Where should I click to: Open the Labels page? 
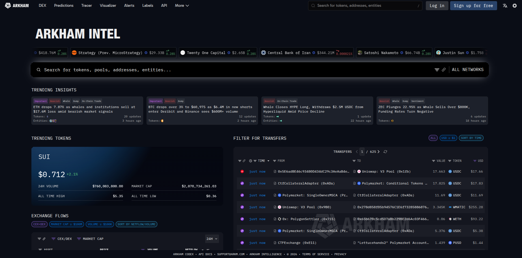pos(148,5)
